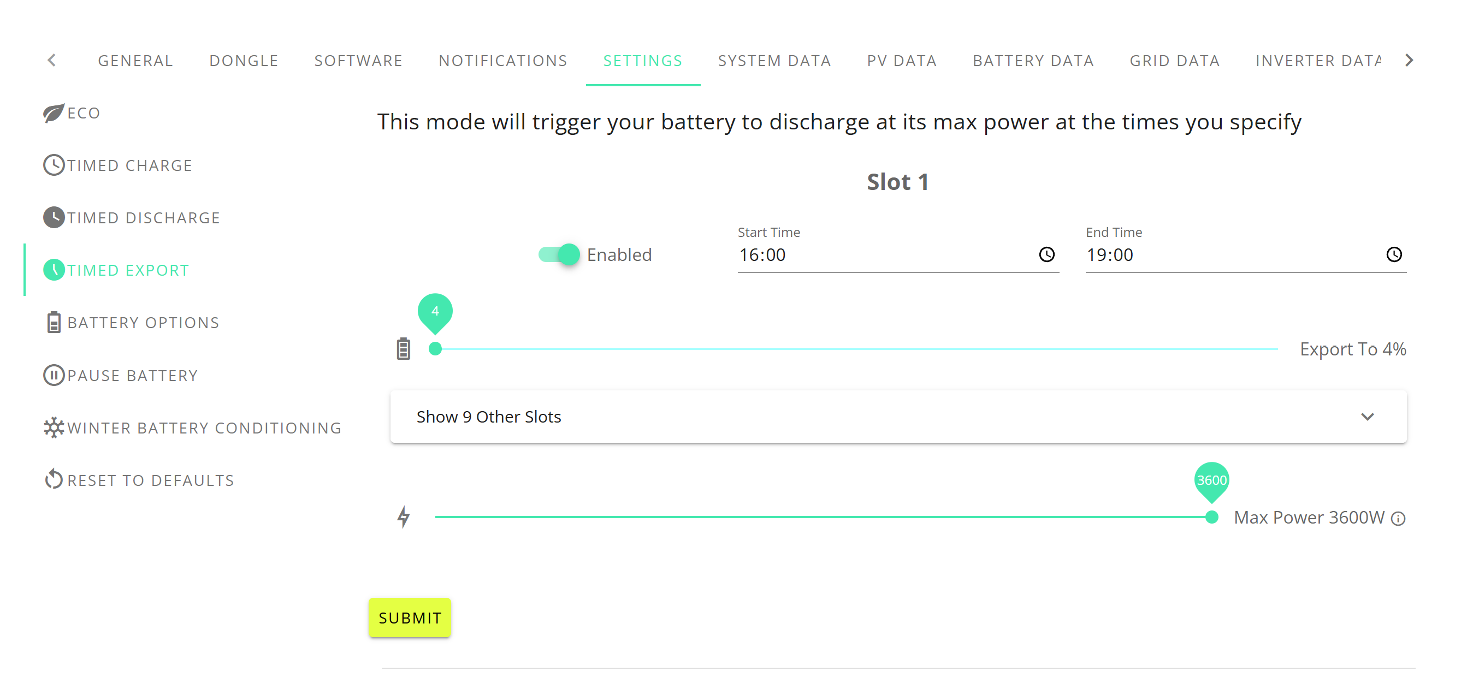Click the Reset to Defaults icon
This screenshot has height=689, width=1479.
pos(54,479)
